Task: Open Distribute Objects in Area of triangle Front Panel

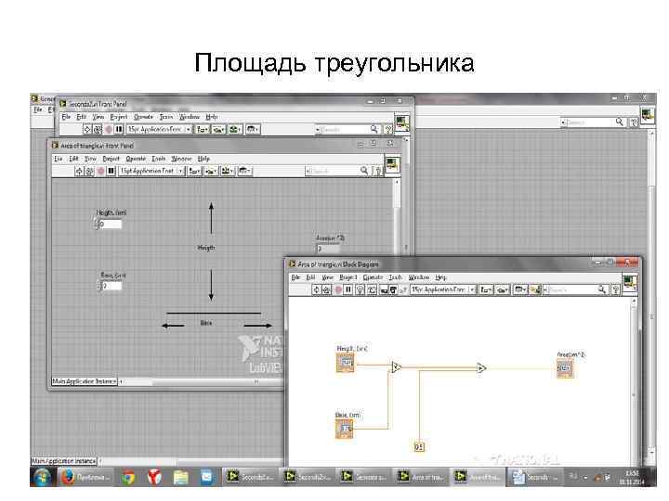Action: (x=211, y=172)
